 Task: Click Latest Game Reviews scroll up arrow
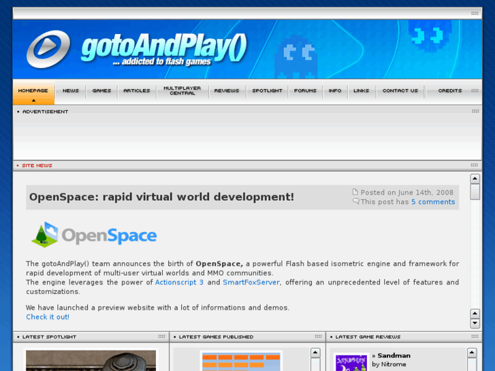click(472, 353)
